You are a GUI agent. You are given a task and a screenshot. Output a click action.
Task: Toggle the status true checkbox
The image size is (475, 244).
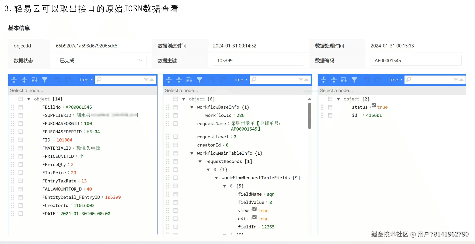(x=374, y=105)
